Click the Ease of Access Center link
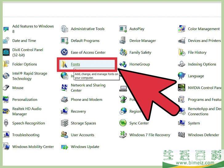This screenshot has height=168, width=224. (x=88, y=52)
